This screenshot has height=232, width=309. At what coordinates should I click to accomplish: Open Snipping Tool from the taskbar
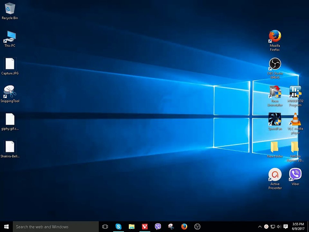[171, 227]
